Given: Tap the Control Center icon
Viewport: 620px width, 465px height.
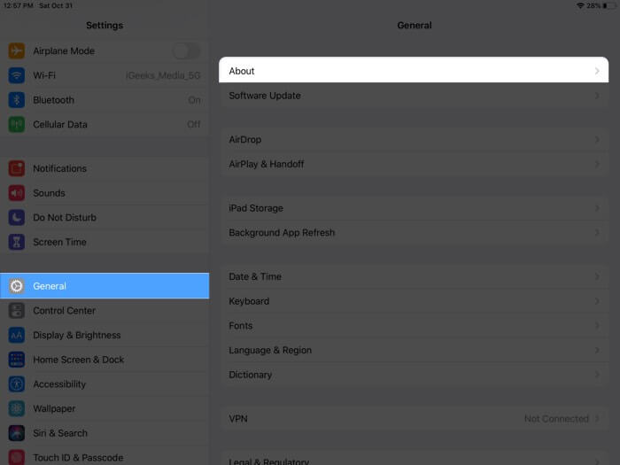Looking at the screenshot, I should click(x=17, y=310).
